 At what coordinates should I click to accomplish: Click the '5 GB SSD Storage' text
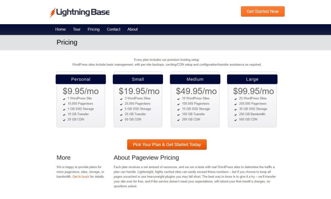click(x=138, y=109)
